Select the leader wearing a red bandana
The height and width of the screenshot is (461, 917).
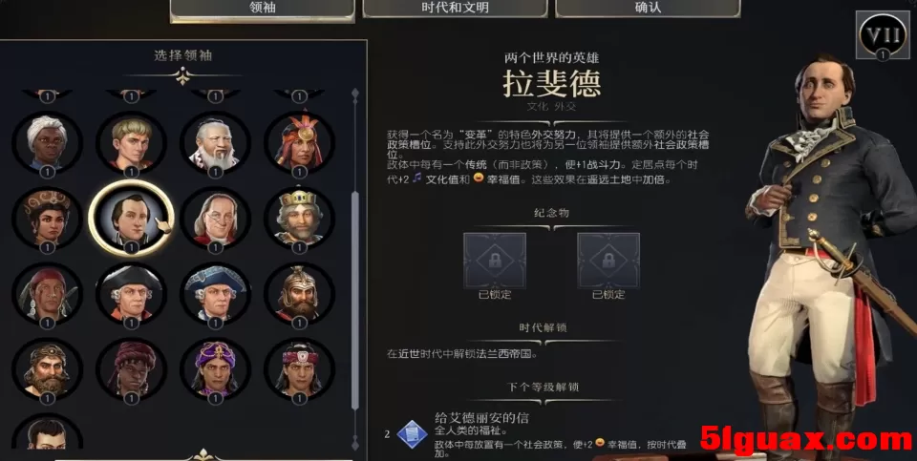click(x=47, y=294)
